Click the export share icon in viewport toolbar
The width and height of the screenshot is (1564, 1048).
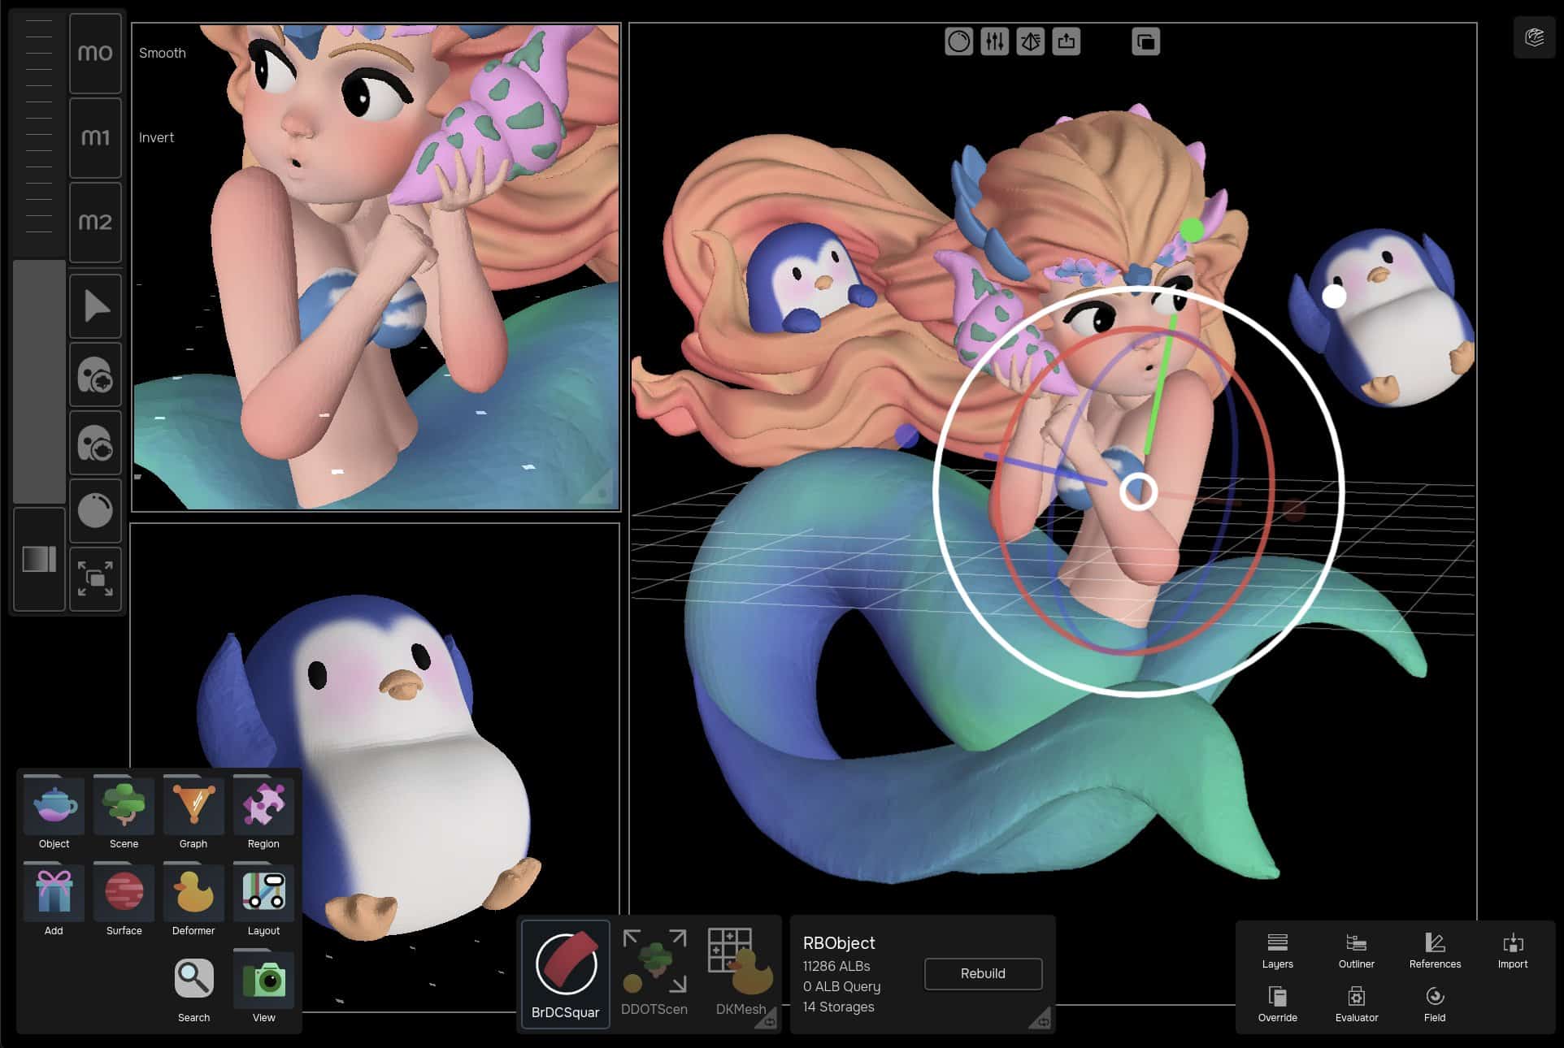point(1067,41)
